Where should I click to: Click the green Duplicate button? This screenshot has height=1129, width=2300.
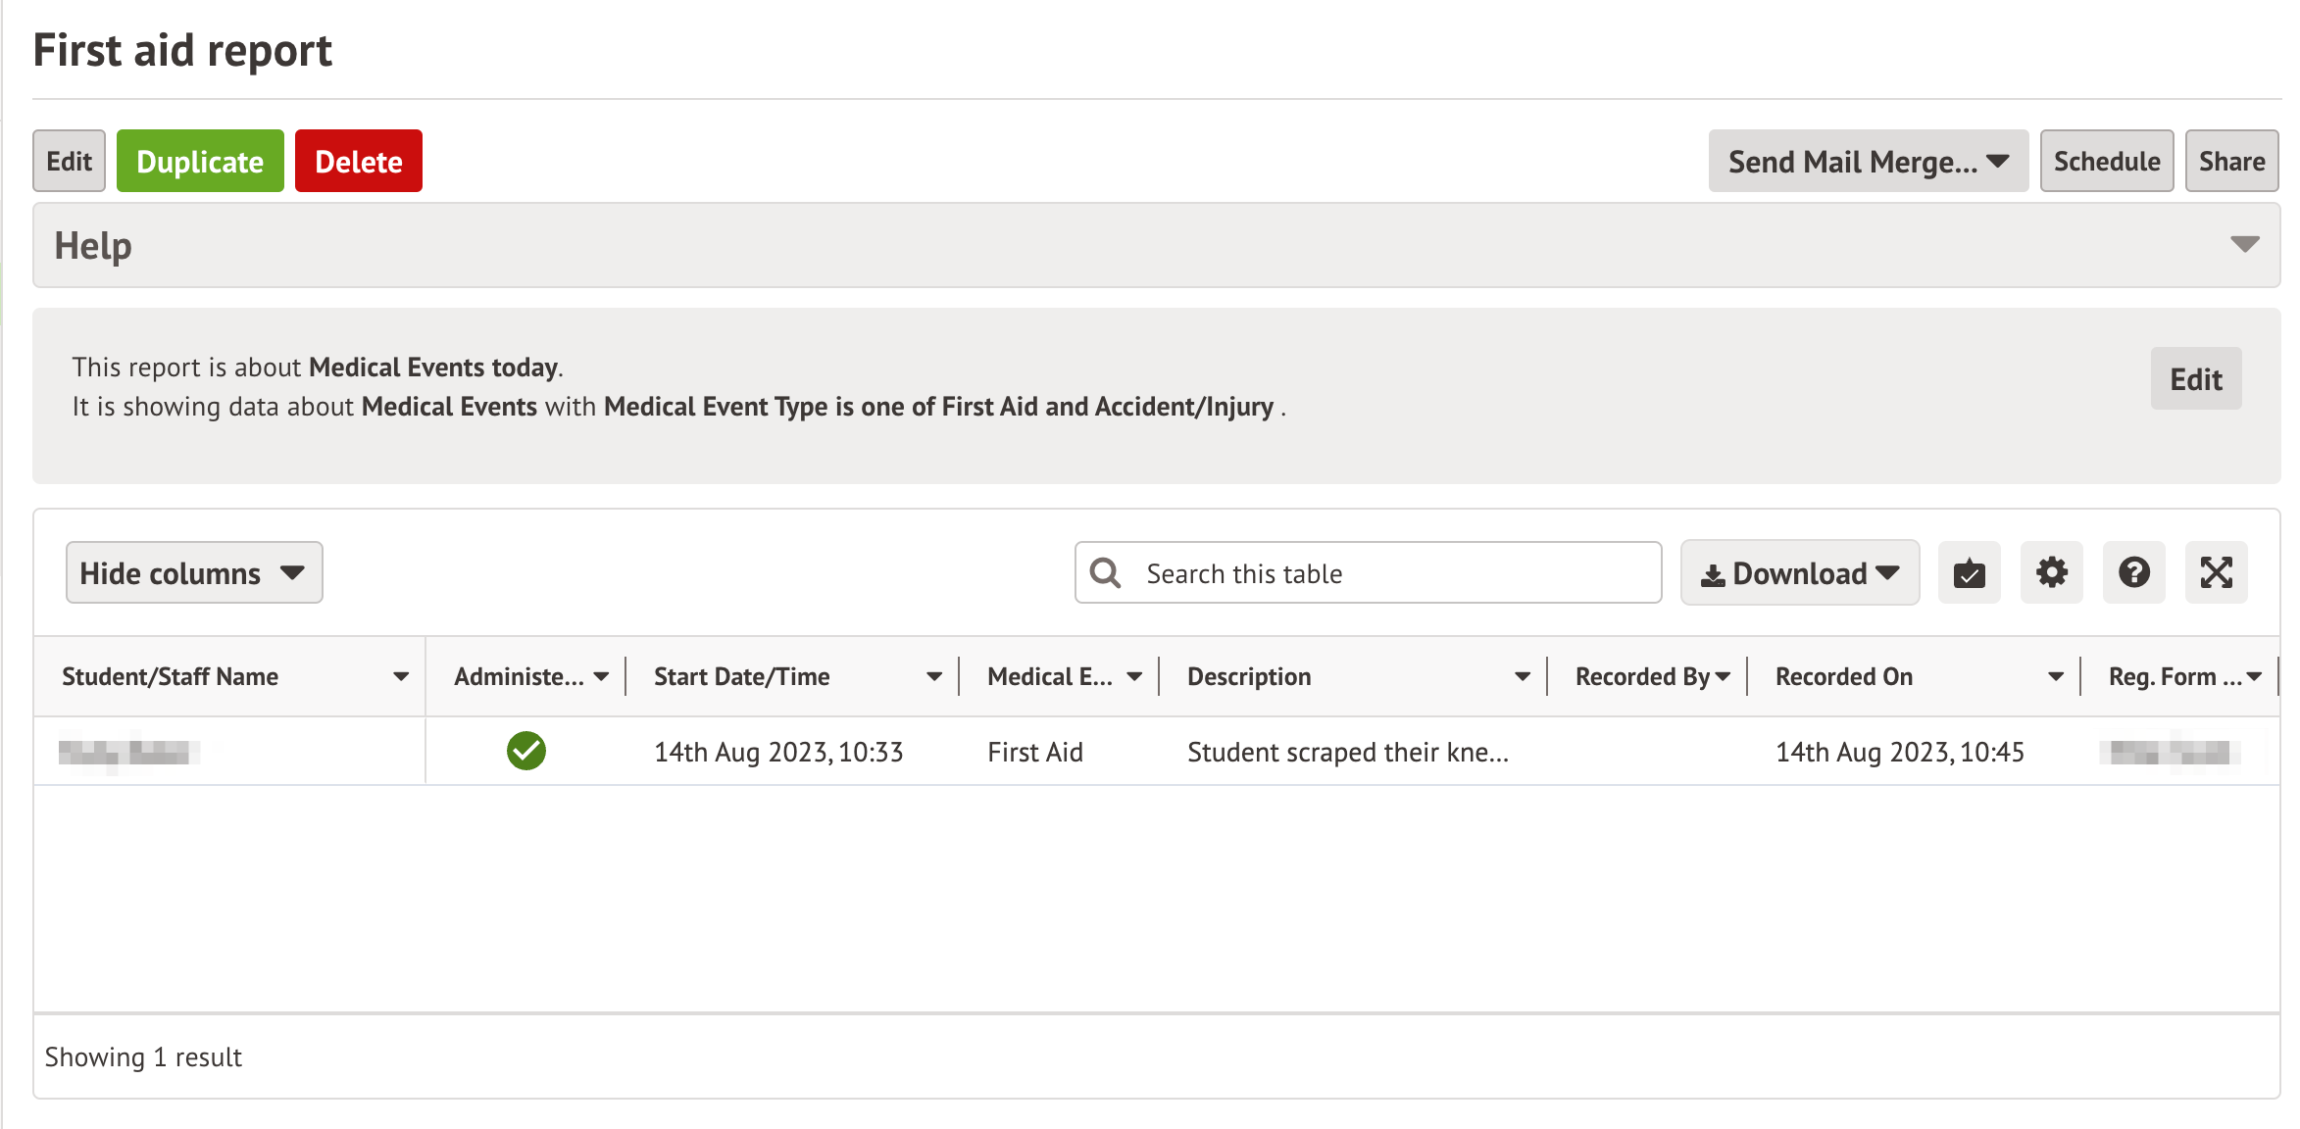coord(200,161)
